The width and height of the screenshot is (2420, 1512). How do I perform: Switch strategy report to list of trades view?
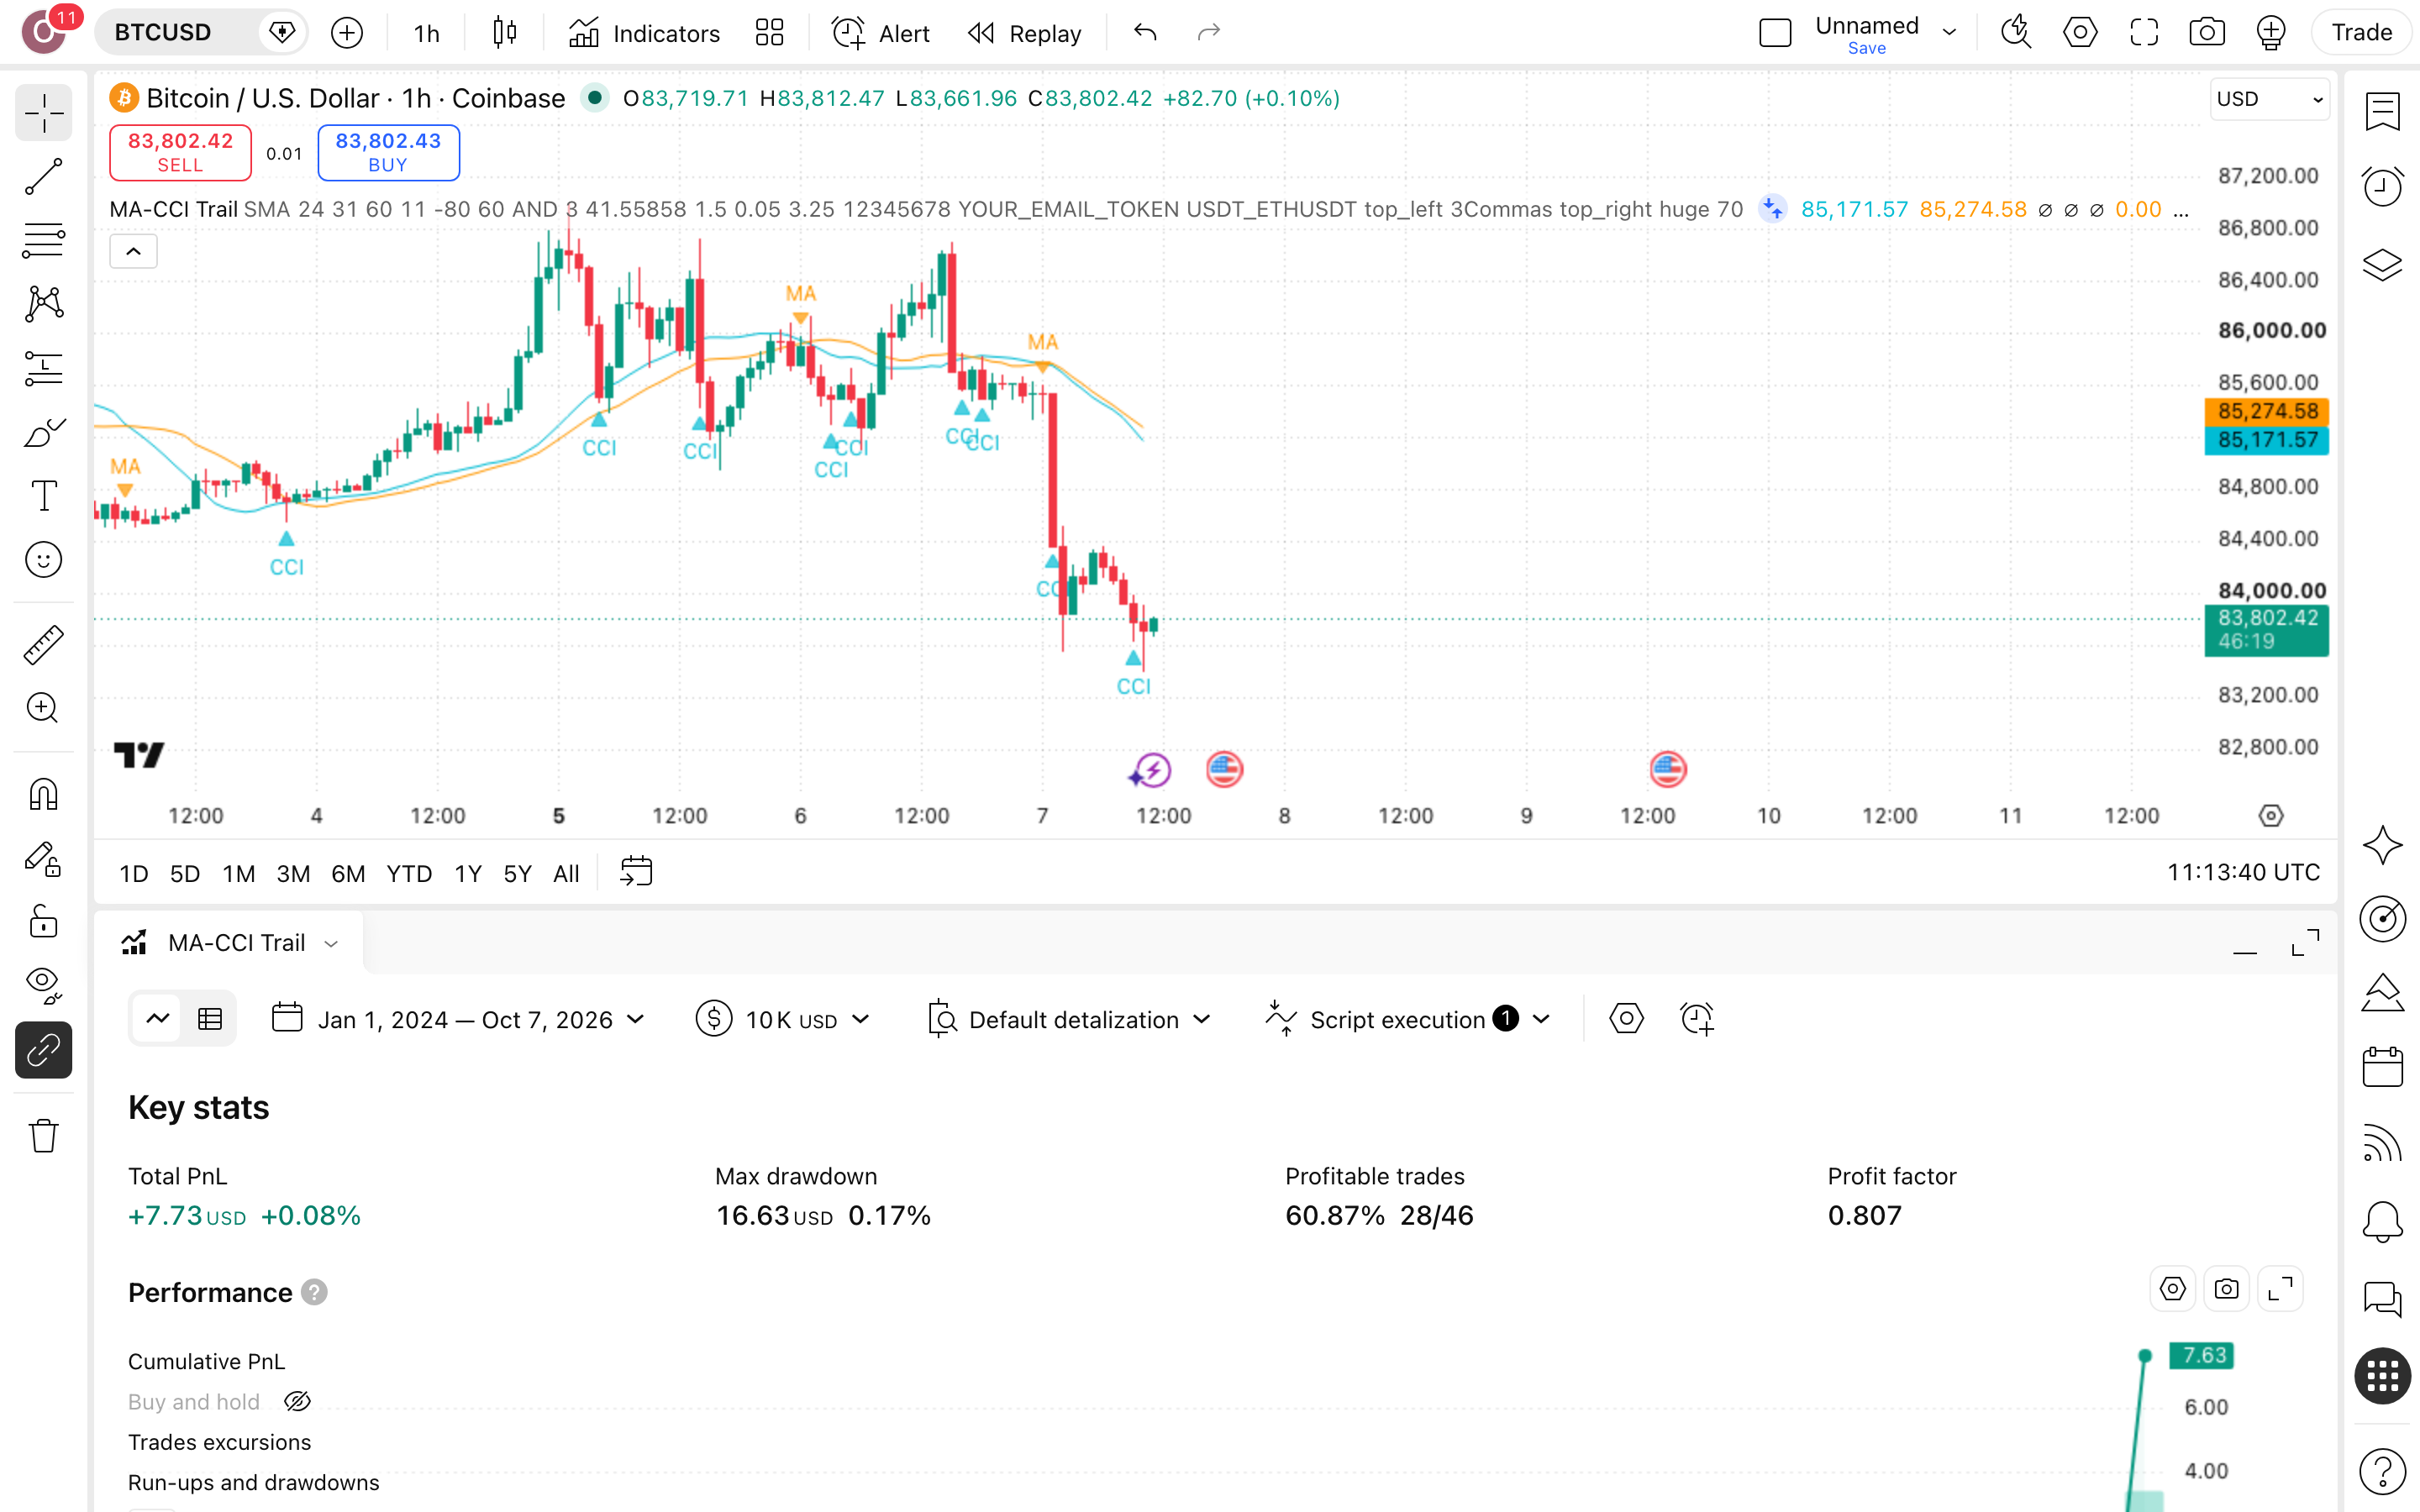tap(210, 1019)
